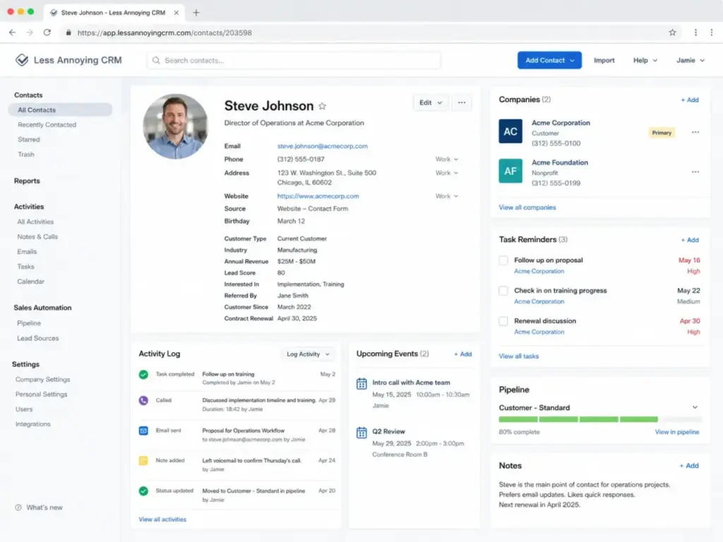Open the steve.johnson@acmecorp.com email link

322,146
